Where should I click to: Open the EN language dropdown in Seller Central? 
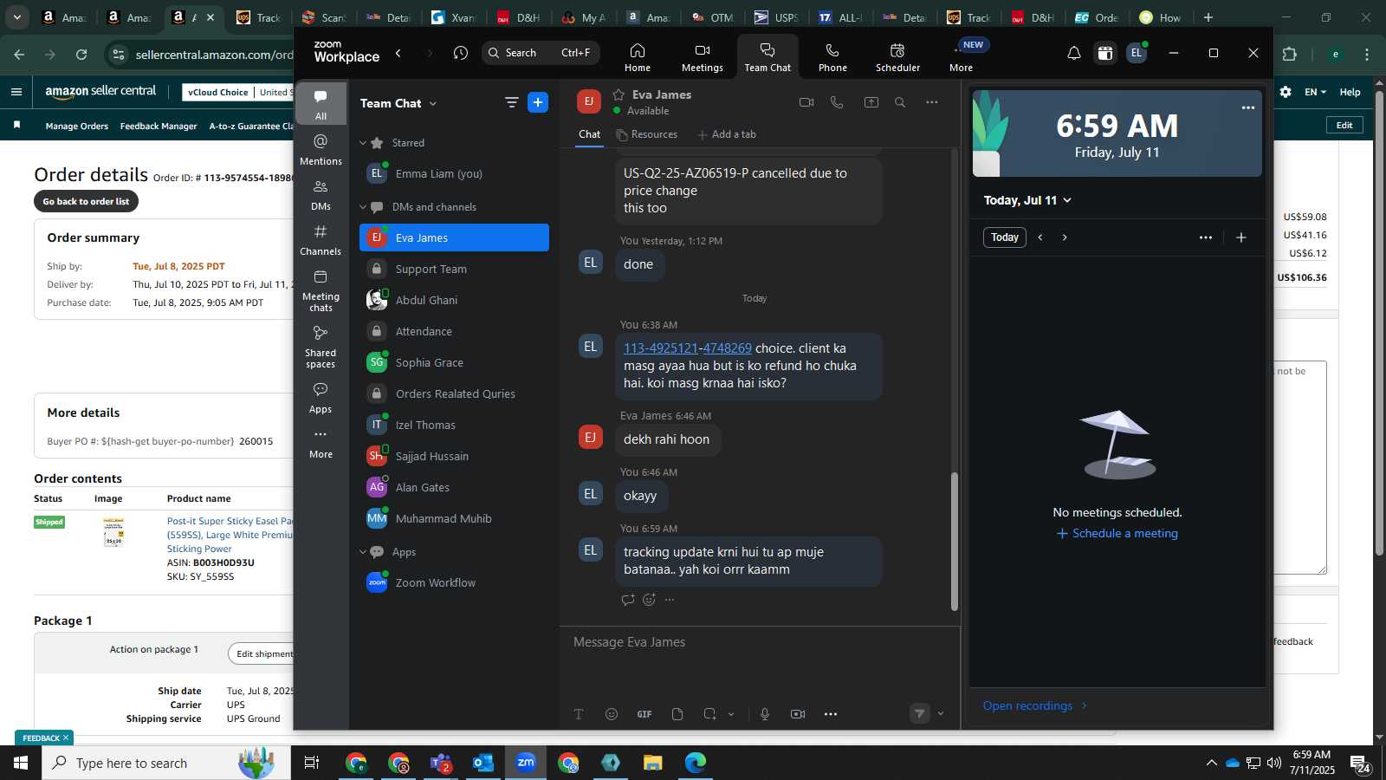1315,92
